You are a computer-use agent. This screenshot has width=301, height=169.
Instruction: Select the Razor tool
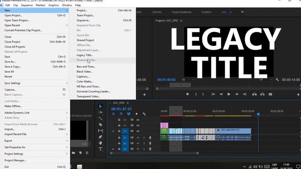click(x=100, y=124)
